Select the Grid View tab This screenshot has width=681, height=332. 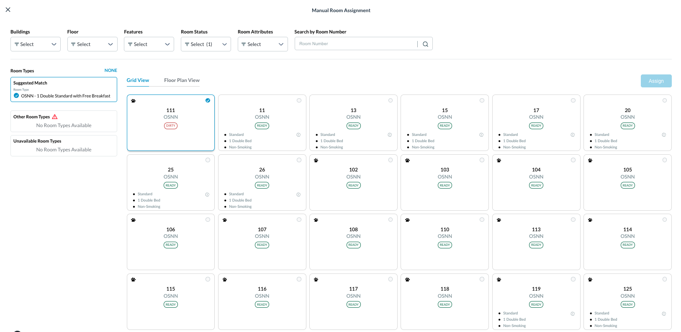click(138, 80)
